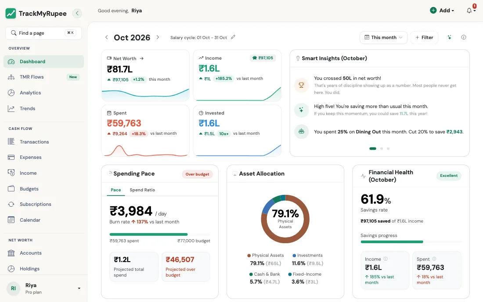
Task: Go to Analytics page
Action: [43, 93]
